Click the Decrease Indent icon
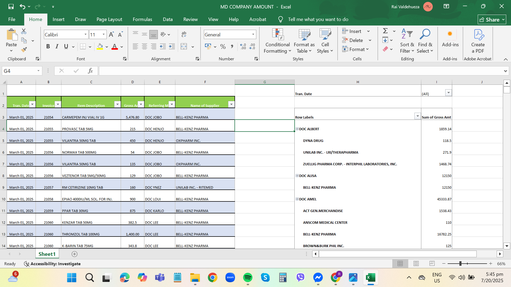The width and height of the screenshot is (511, 287). (x=163, y=47)
